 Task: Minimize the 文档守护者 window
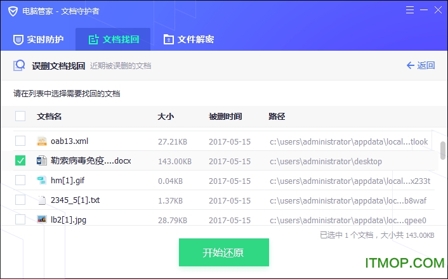(424, 10)
